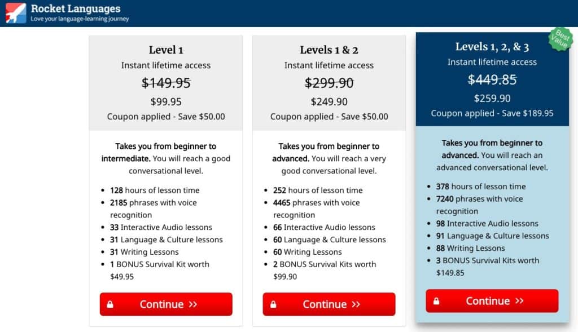The image size is (578, 332).
Task: Click double chevron on Levels 1, 2, & 3 Continue
Action: coord(519,301)
